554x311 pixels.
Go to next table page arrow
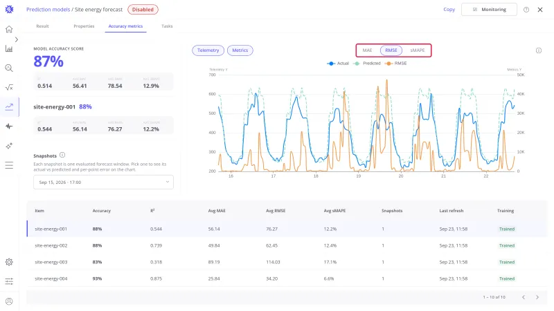tap(537, 297)
